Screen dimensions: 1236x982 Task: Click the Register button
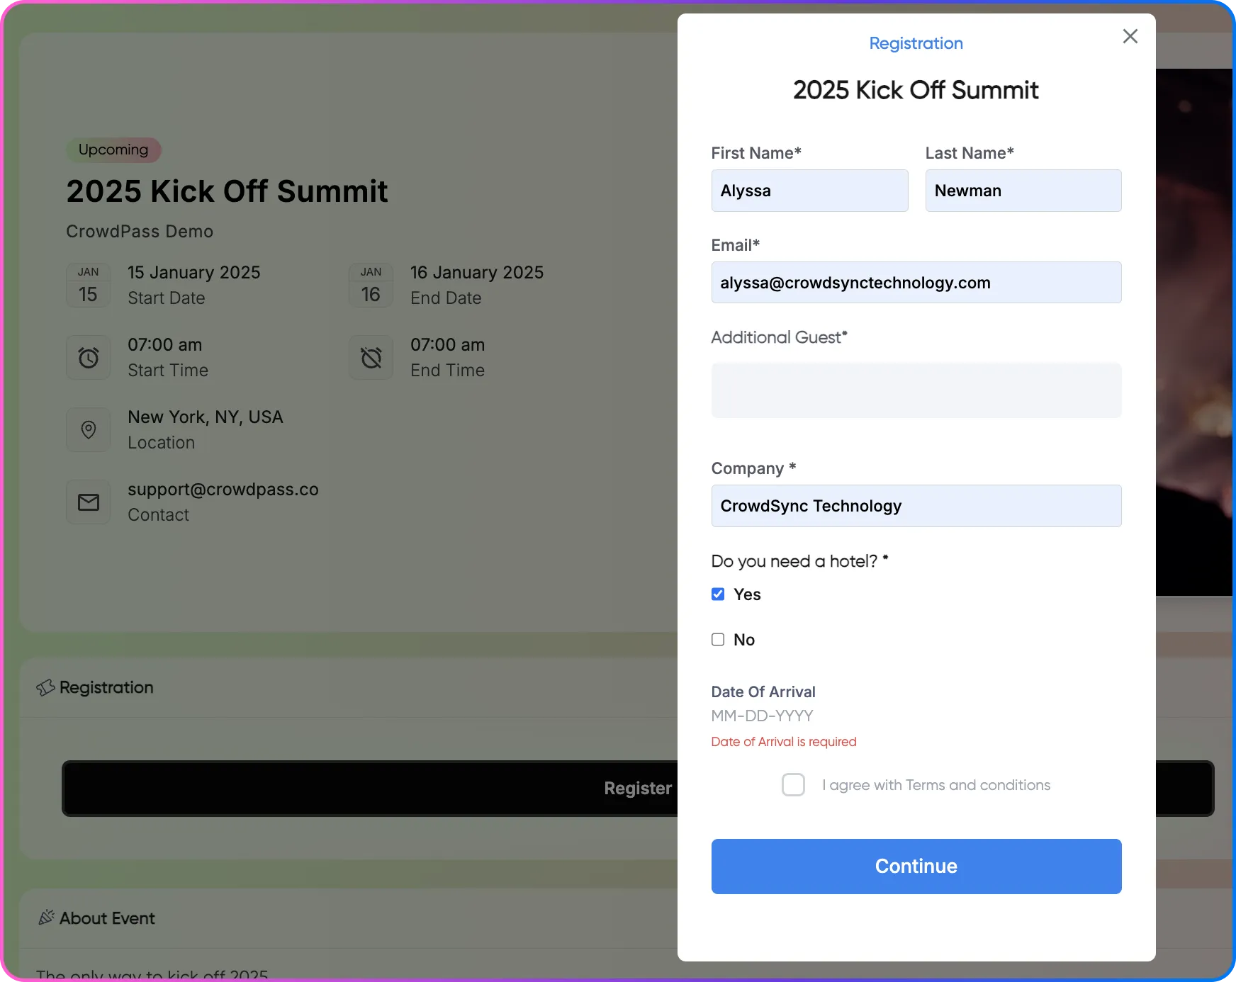pos(637,788)
